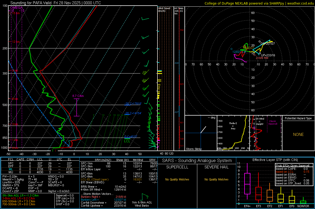Click the WNDG = 0.0 value
Image resolution: width=315 pixels, height=209 pixels.
click(56, 176)
